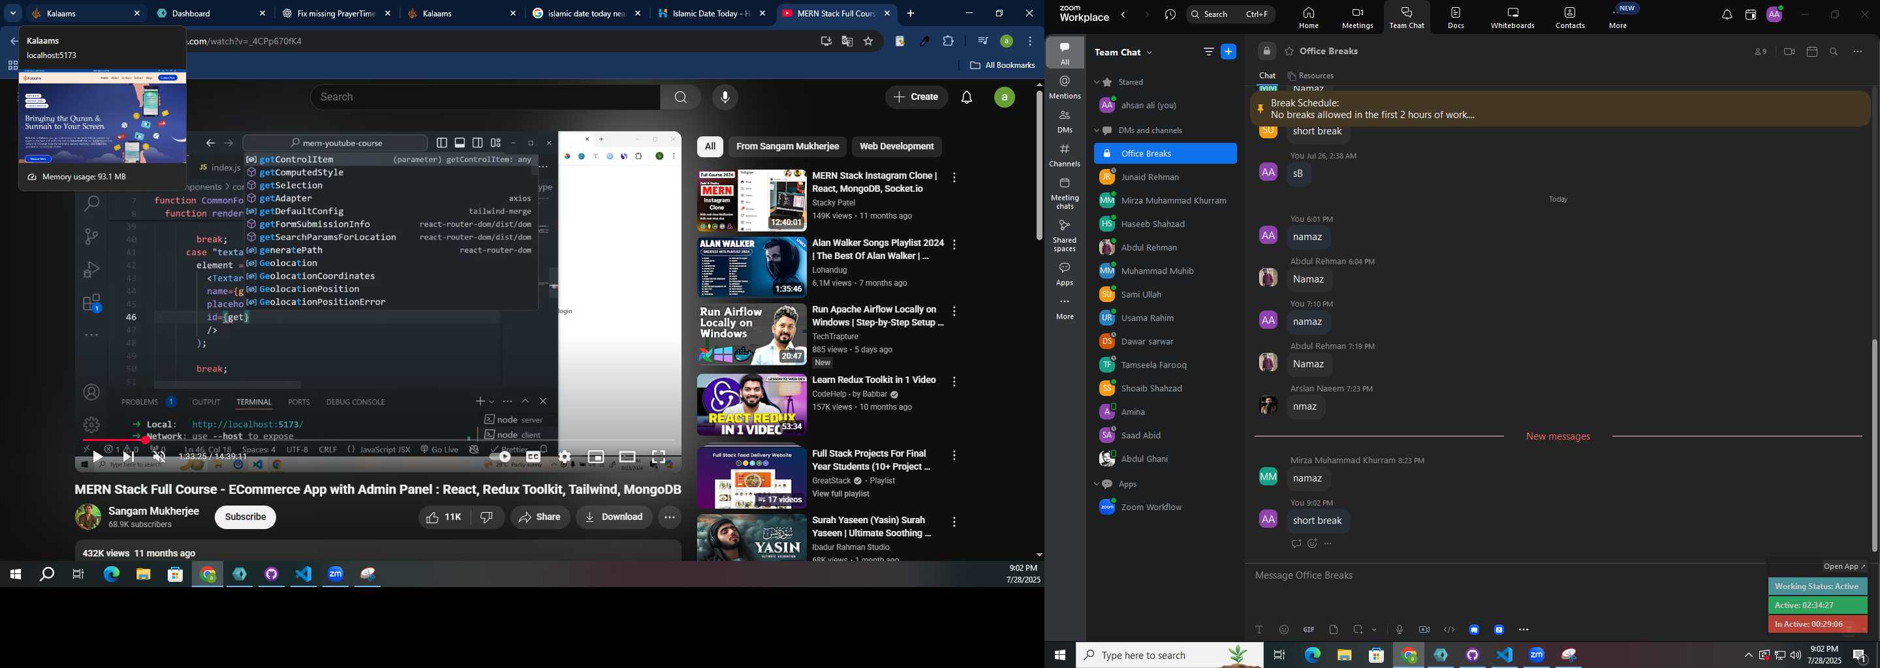The image size is (1880, 668).
Task: Open YouTube notifications bell
Action: click(x=967, y=97)
